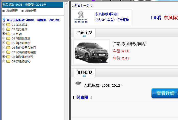This screenshot has height=120, width=178.
Task: Select the 当前车型 tab
Action: (x=85, y=33)
